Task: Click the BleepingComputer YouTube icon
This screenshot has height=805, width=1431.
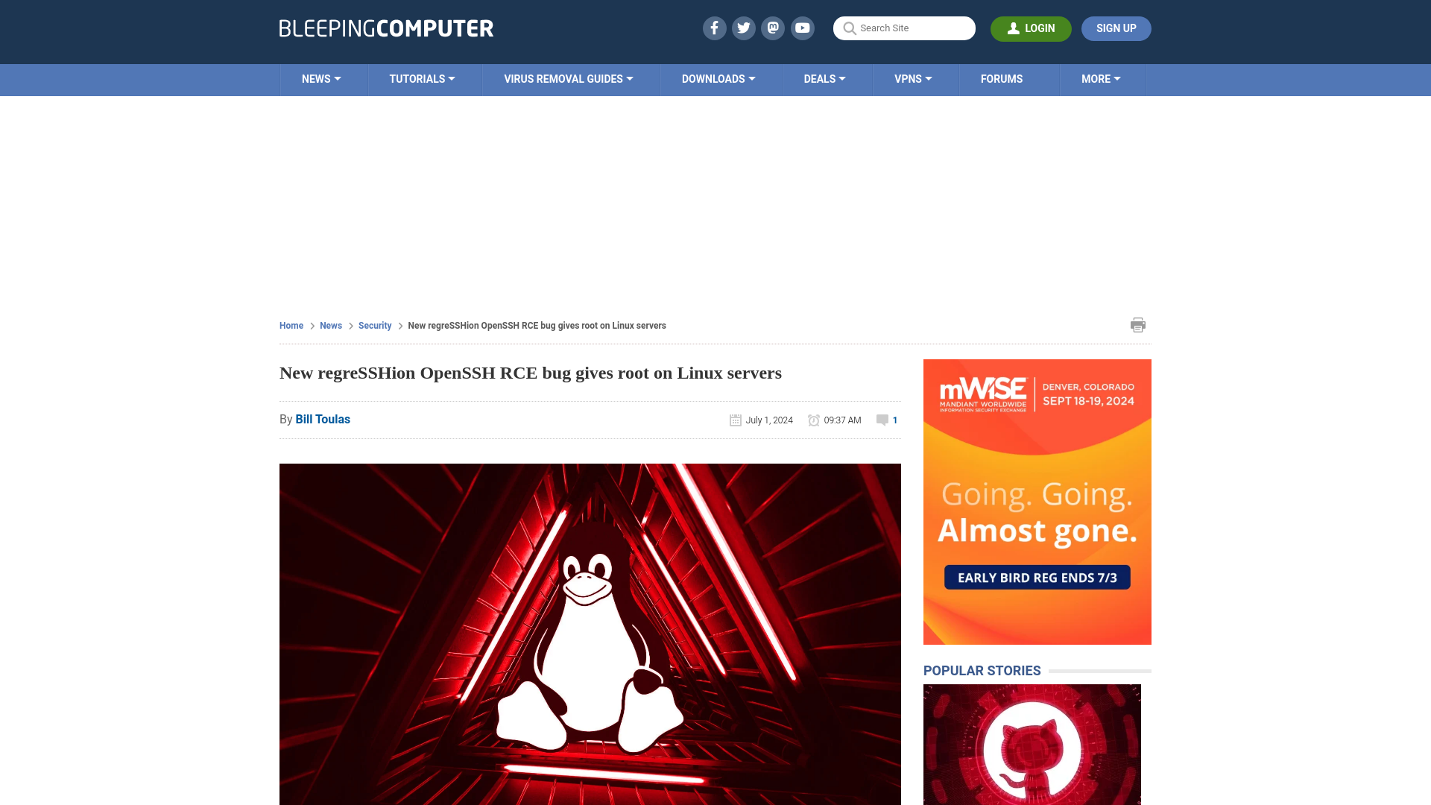Action: 802,28
